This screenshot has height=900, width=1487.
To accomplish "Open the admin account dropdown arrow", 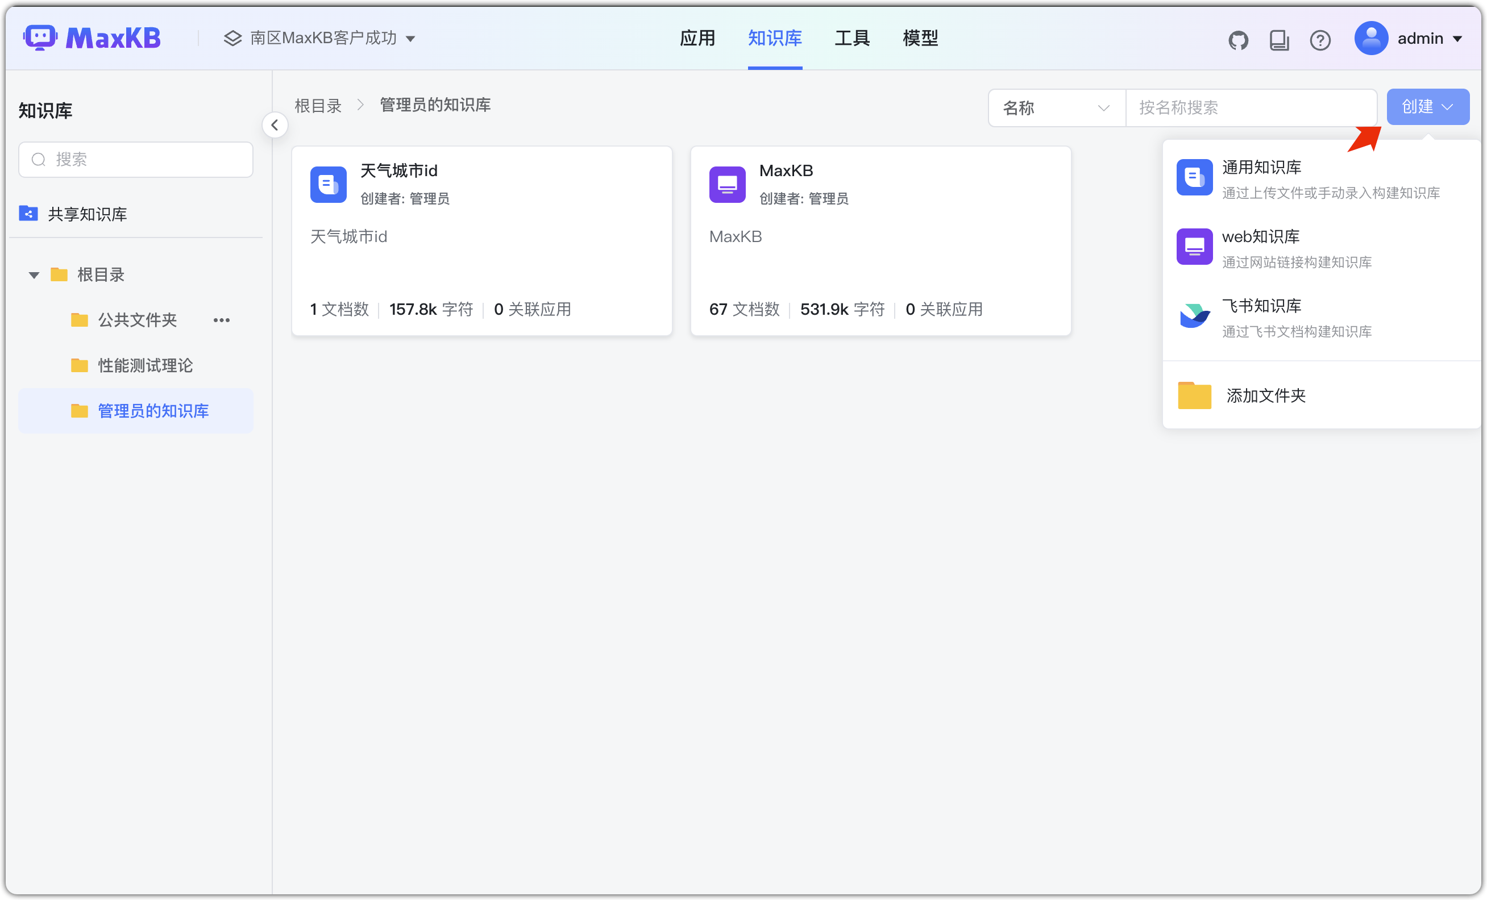I will [1457, 39].
